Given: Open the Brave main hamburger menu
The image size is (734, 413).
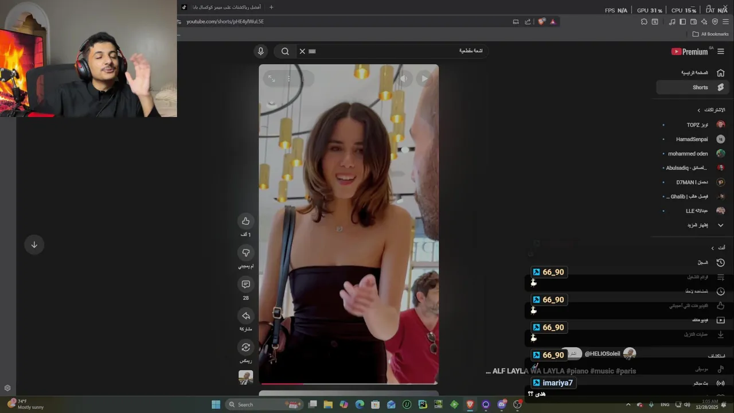Looking at the screenshot, I should tap(725, 22).
